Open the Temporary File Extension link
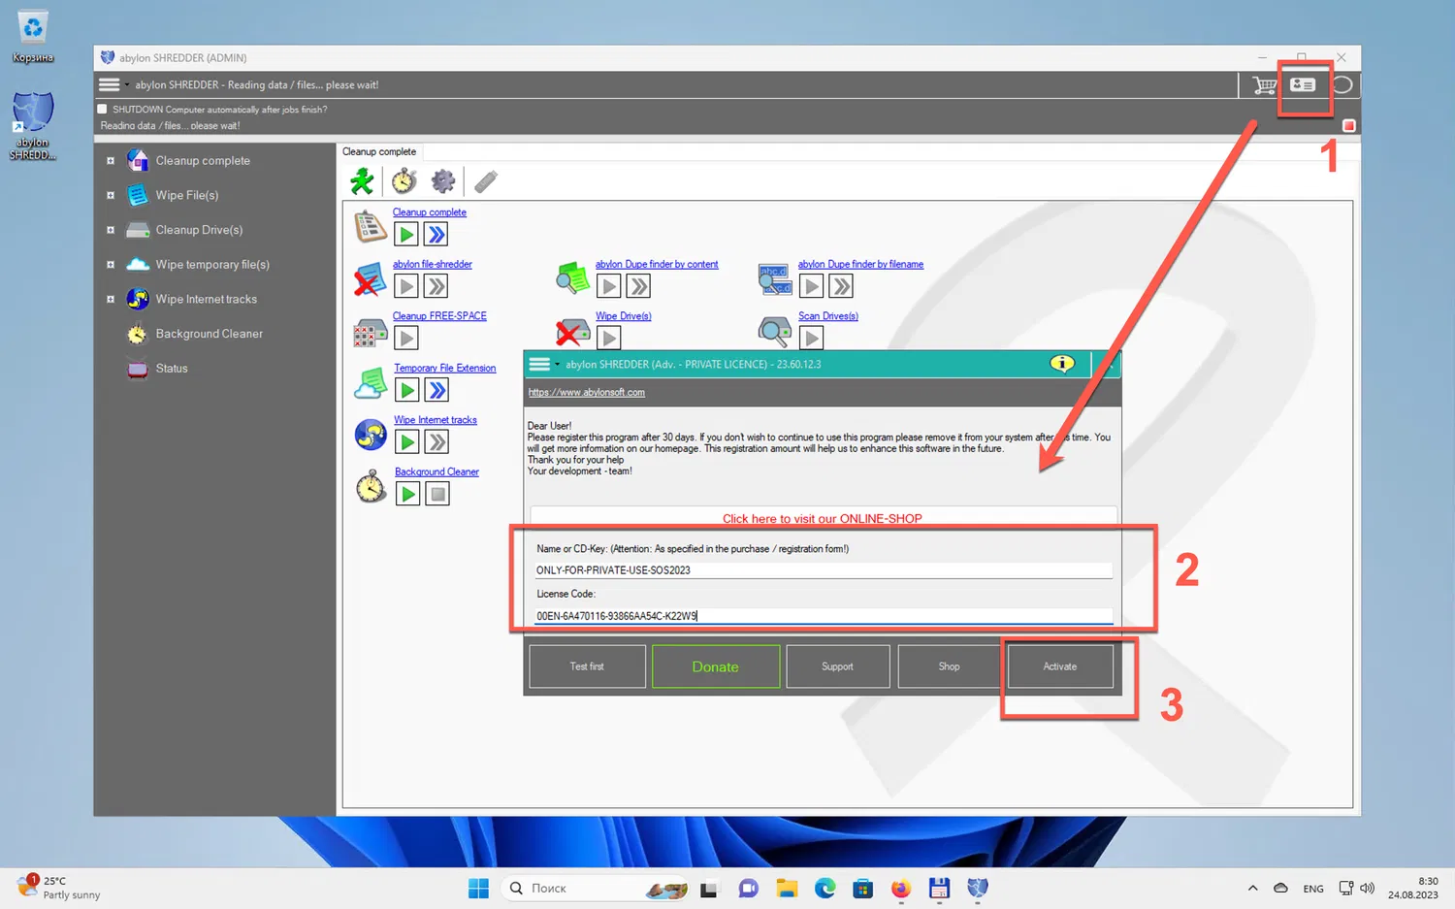 click(445, 369)
